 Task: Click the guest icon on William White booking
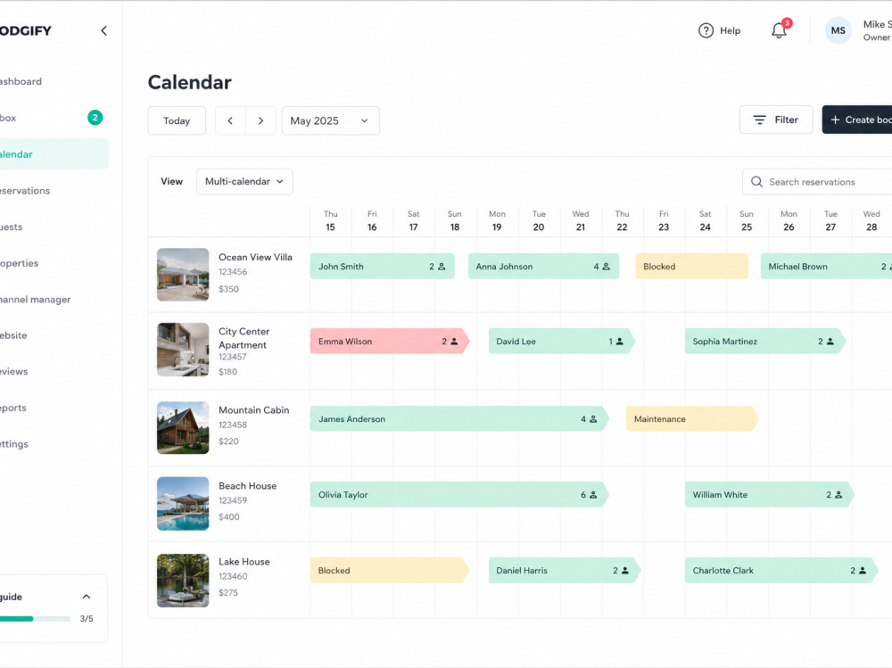[838, 494]
